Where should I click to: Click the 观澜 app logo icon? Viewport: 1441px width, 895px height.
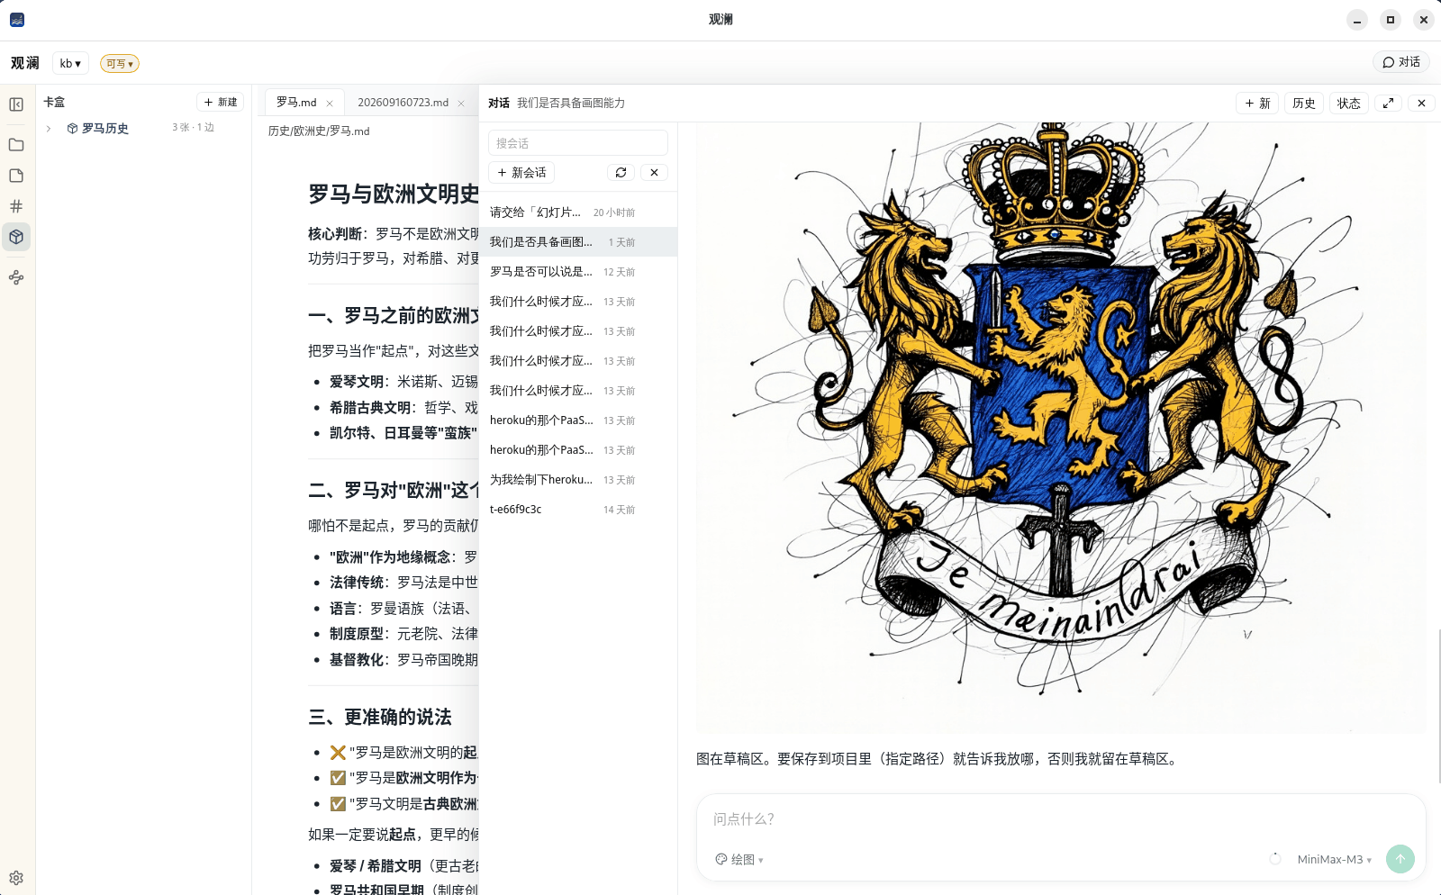tap(17, 20)
